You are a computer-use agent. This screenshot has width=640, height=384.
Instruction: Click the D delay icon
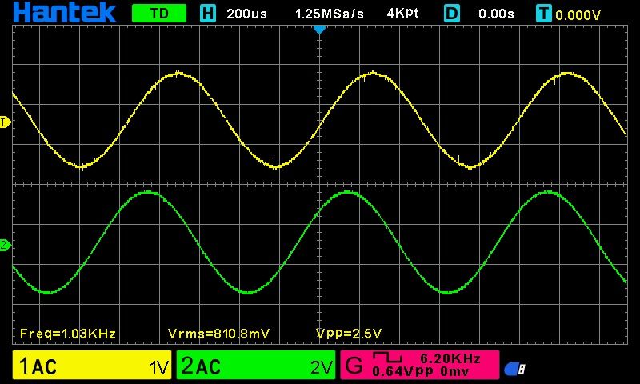tap(452, 14)
